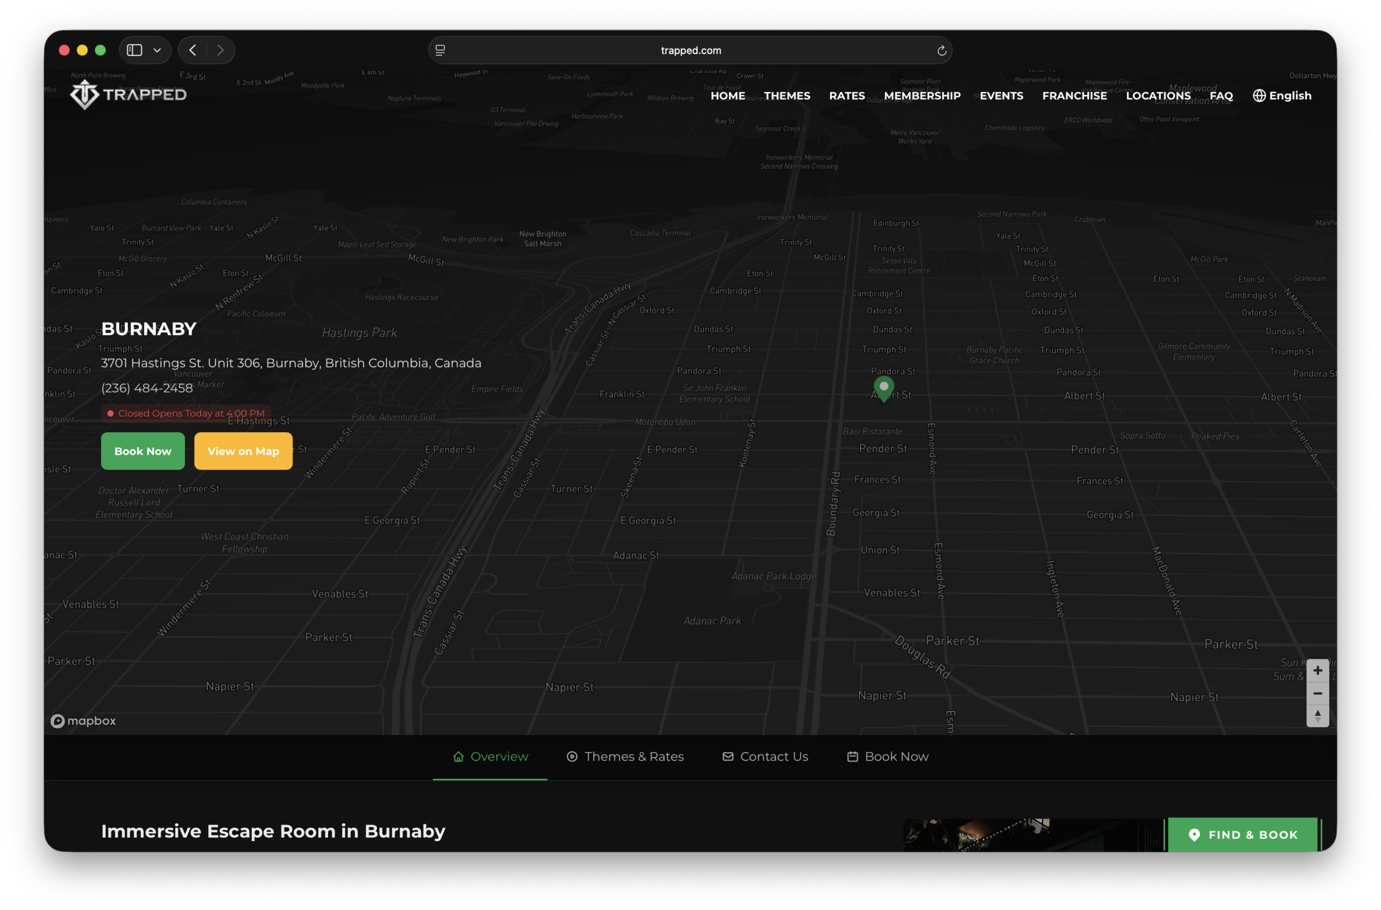Open the English language selector
1381x910 pixels.
[1282, 96]
